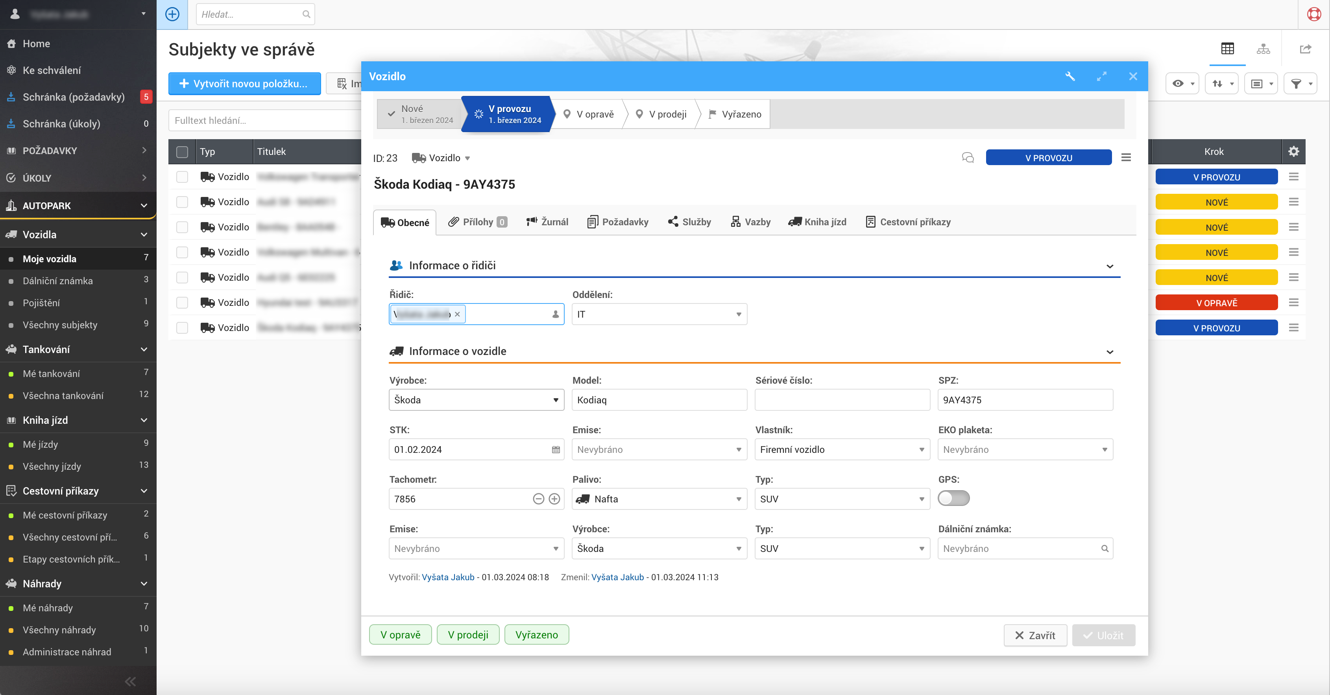The image size is (1330, 695).
Task: Click the plus circle add icon
Action: (x=172, y=14)
